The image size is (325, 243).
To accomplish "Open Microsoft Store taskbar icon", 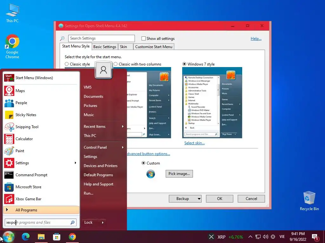I will (56, 237).
